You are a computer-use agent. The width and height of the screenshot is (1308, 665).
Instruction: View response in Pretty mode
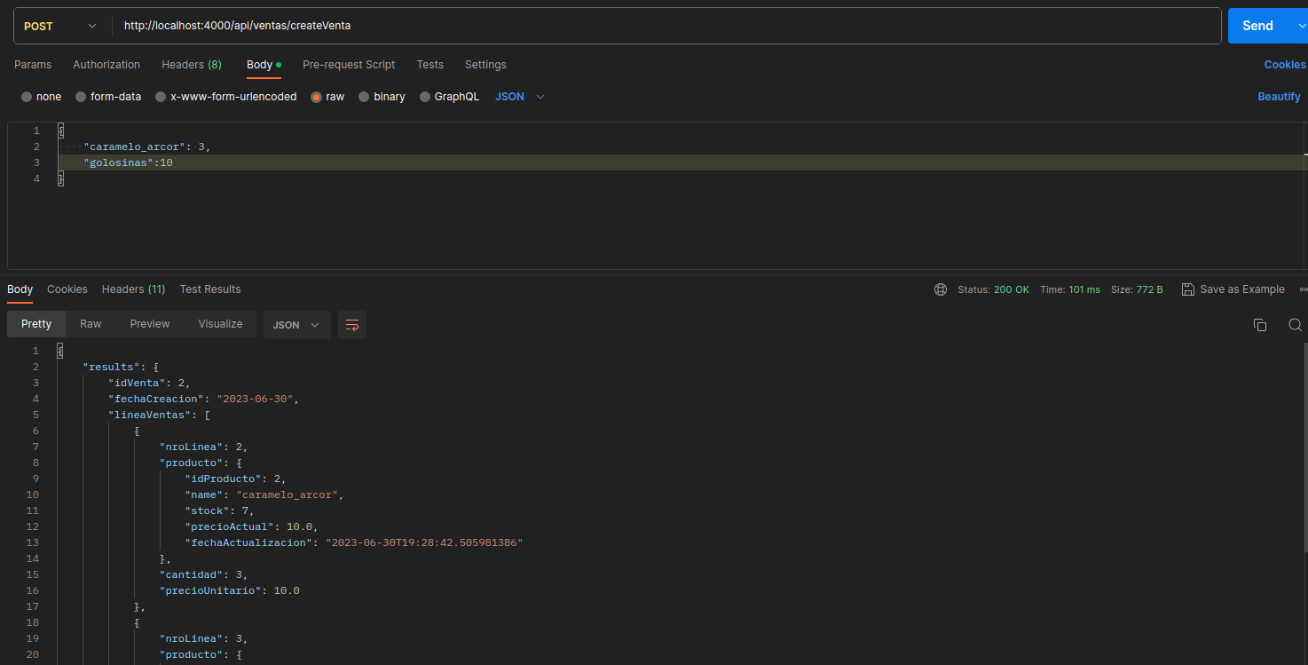[35, 325]
